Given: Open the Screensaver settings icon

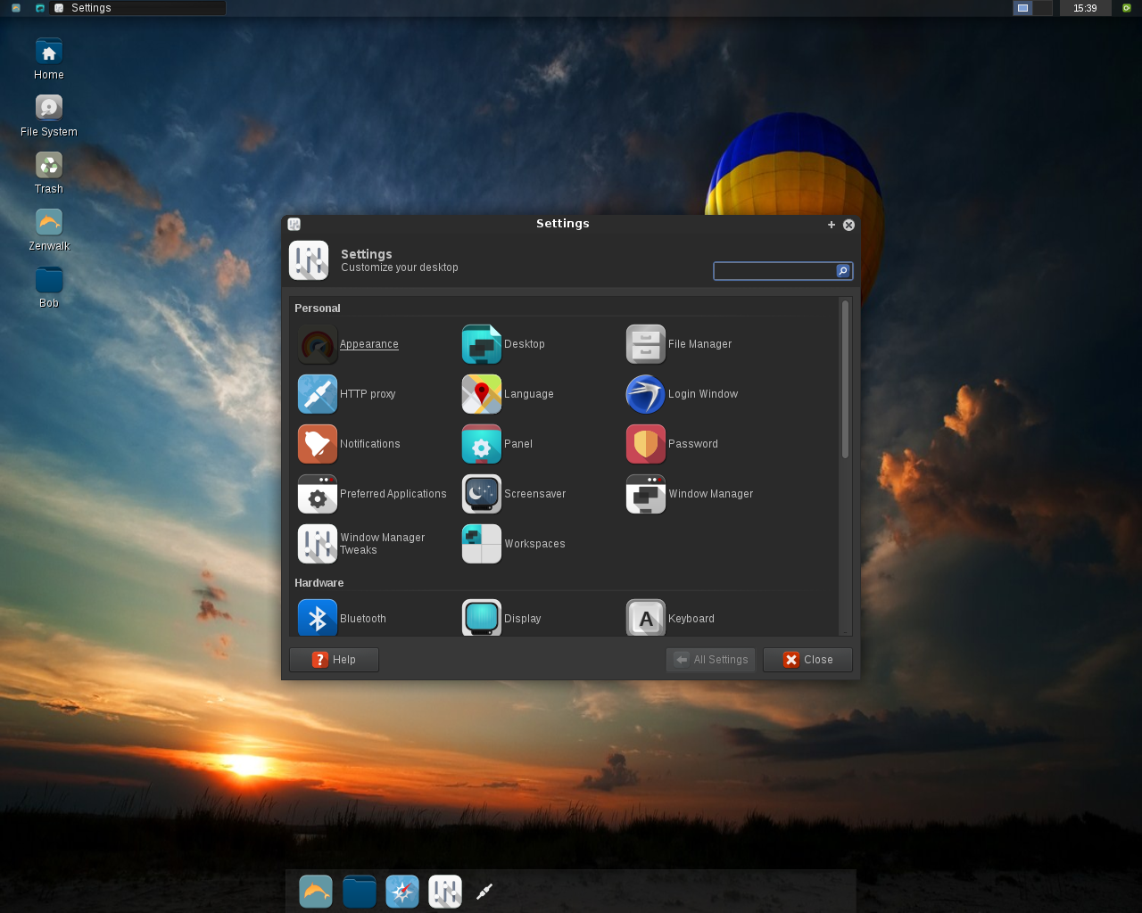Looking at the screenshot, I should click(482, 494).
